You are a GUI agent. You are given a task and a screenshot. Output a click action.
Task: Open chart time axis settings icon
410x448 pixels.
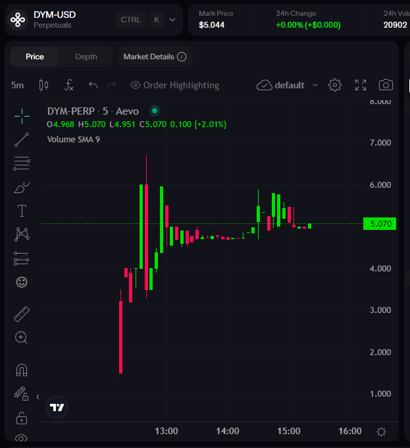[x=381, y=432]
